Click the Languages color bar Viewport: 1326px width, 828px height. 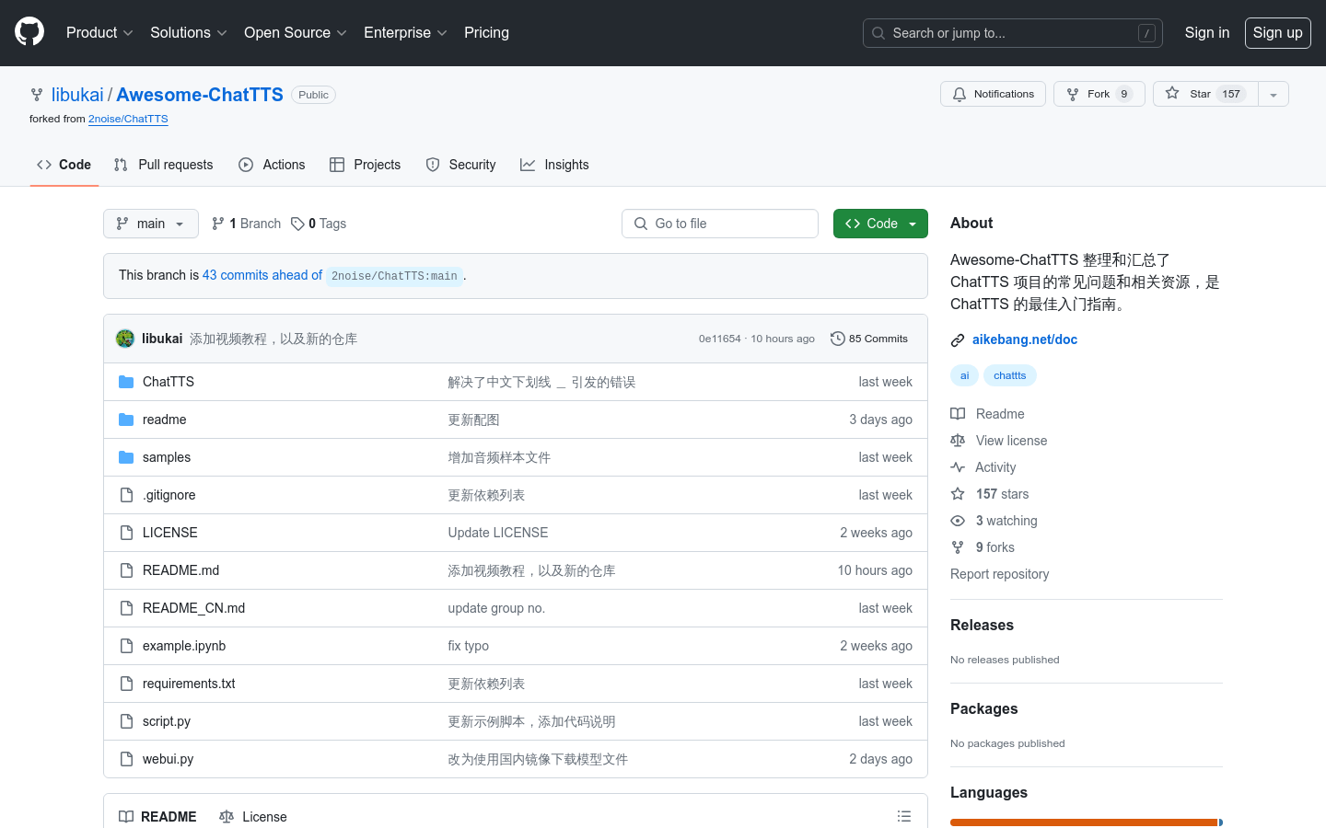pos(1085,822)
